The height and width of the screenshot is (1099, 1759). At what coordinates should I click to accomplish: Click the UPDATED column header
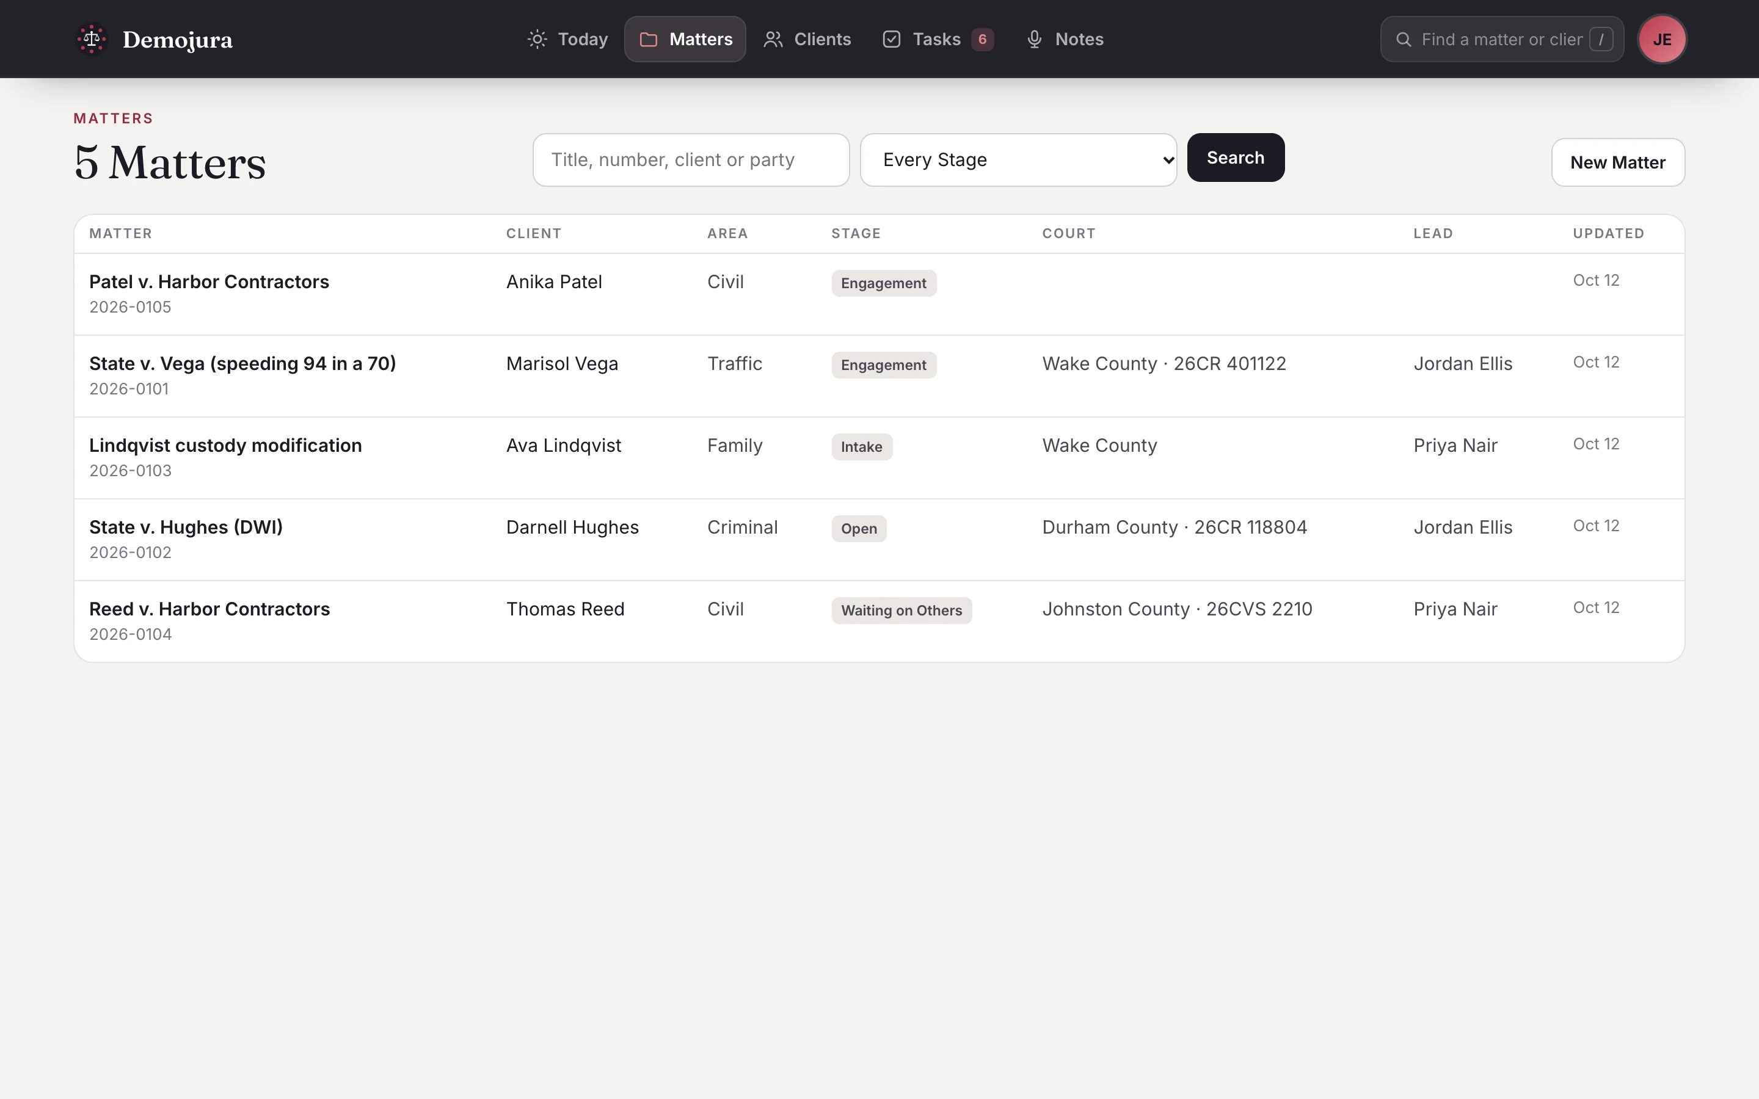(1608, 233)
